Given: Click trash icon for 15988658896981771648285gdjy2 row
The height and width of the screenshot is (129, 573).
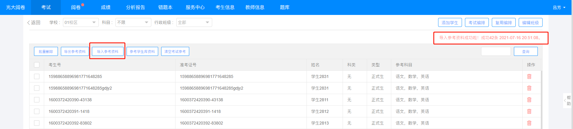Looking at the screenshot, I should (x=529, y=88).
